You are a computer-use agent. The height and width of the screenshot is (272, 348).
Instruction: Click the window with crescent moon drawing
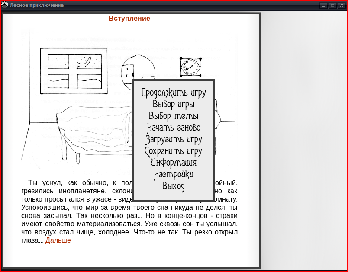click(x=74, y=71)
